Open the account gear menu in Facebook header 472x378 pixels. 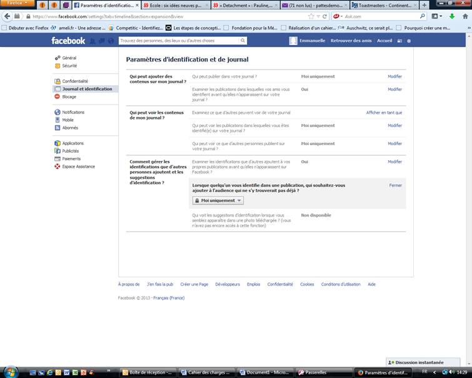pos(409,41)
